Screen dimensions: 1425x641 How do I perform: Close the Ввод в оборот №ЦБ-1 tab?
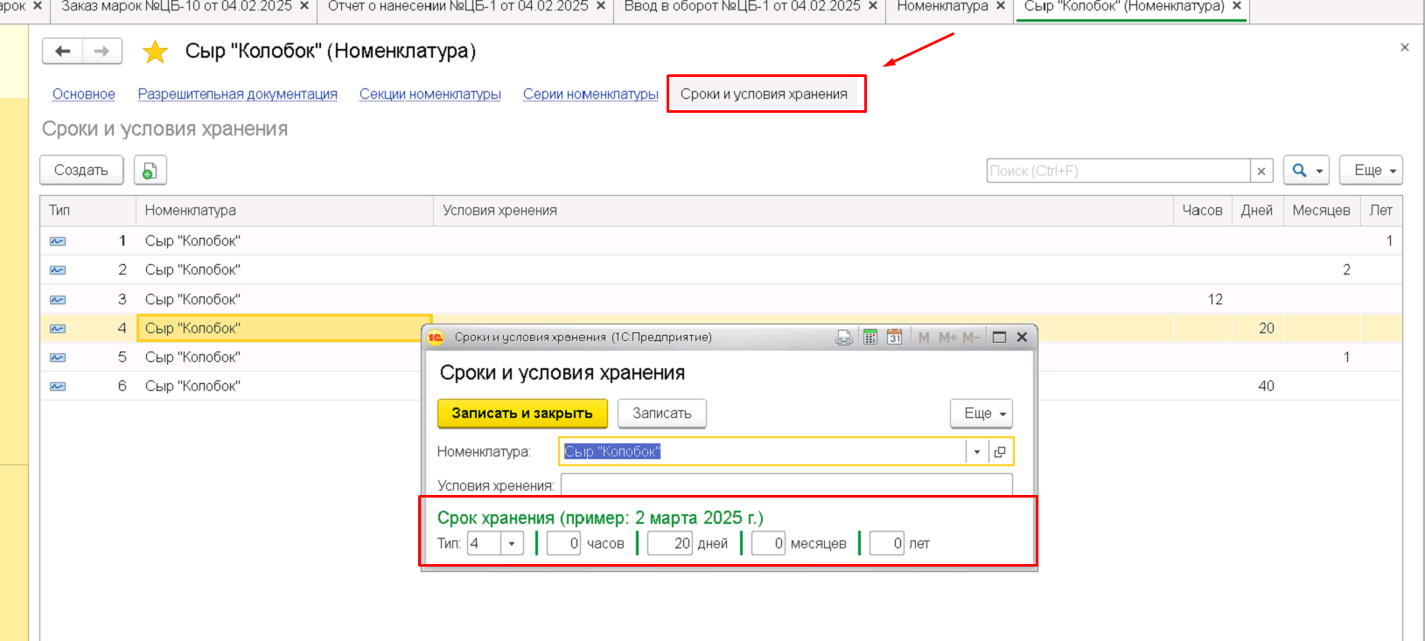point(873,6)
